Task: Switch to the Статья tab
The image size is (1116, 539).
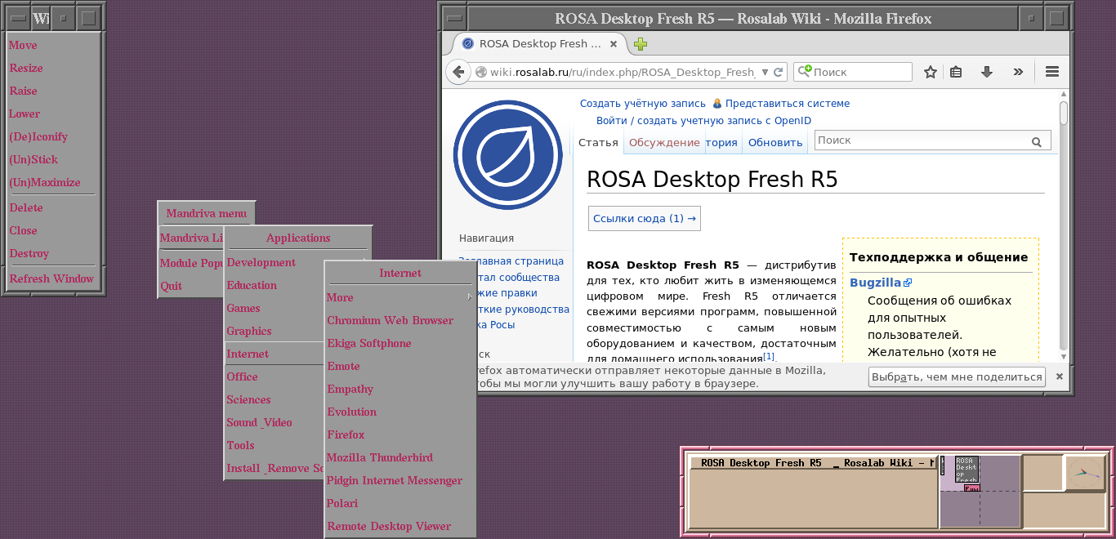Action: click(x=599, y=142)
